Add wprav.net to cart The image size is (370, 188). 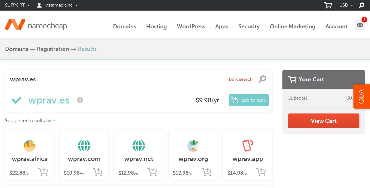pos(152,172)
